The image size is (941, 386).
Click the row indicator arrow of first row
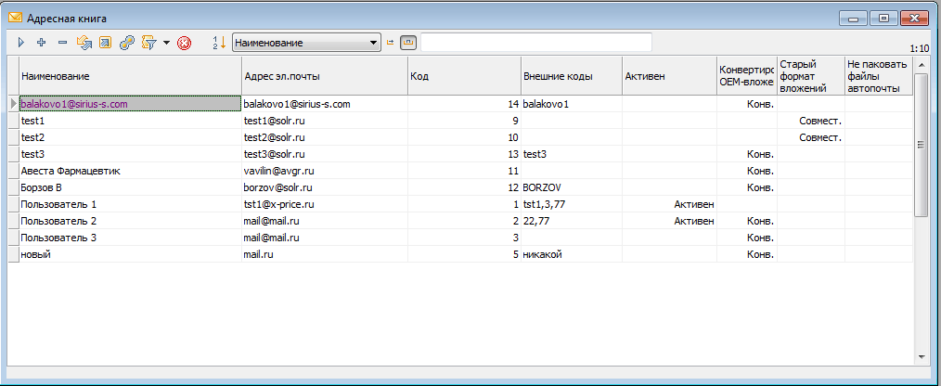(x=13, y=104)
